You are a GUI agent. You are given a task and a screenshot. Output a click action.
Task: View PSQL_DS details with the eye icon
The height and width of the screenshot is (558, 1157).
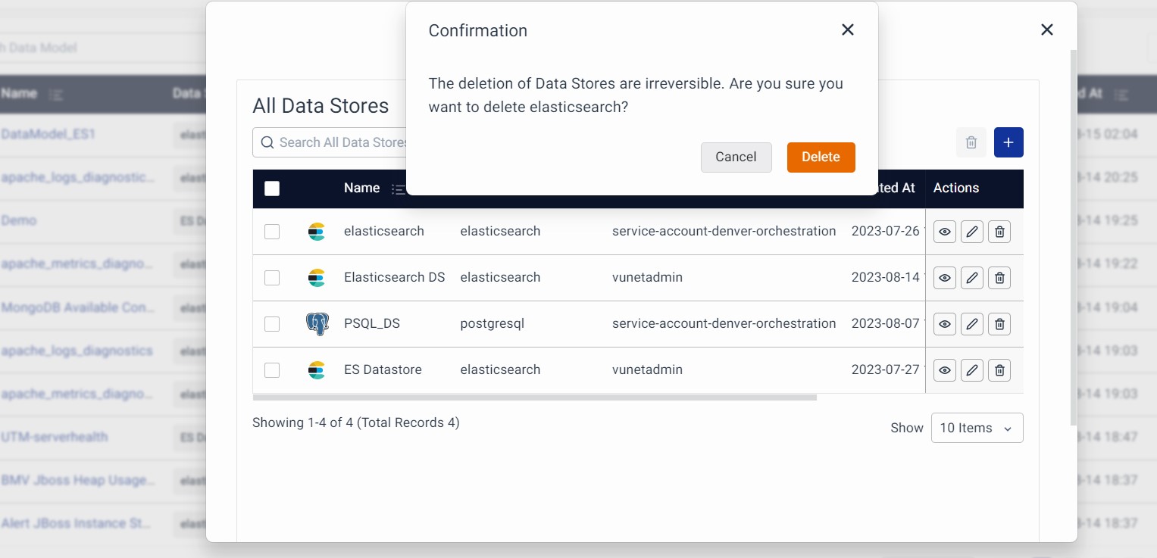click(944, 324)
